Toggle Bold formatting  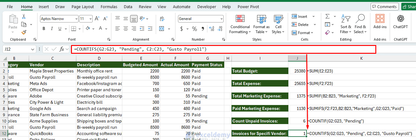(44, 29)
